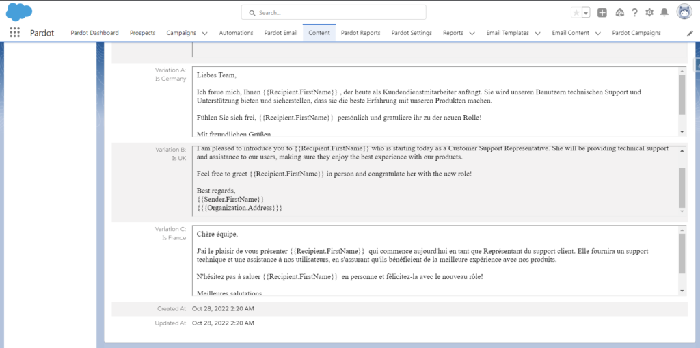Click the "Is UK" rule label

click(x=179, y=158)
